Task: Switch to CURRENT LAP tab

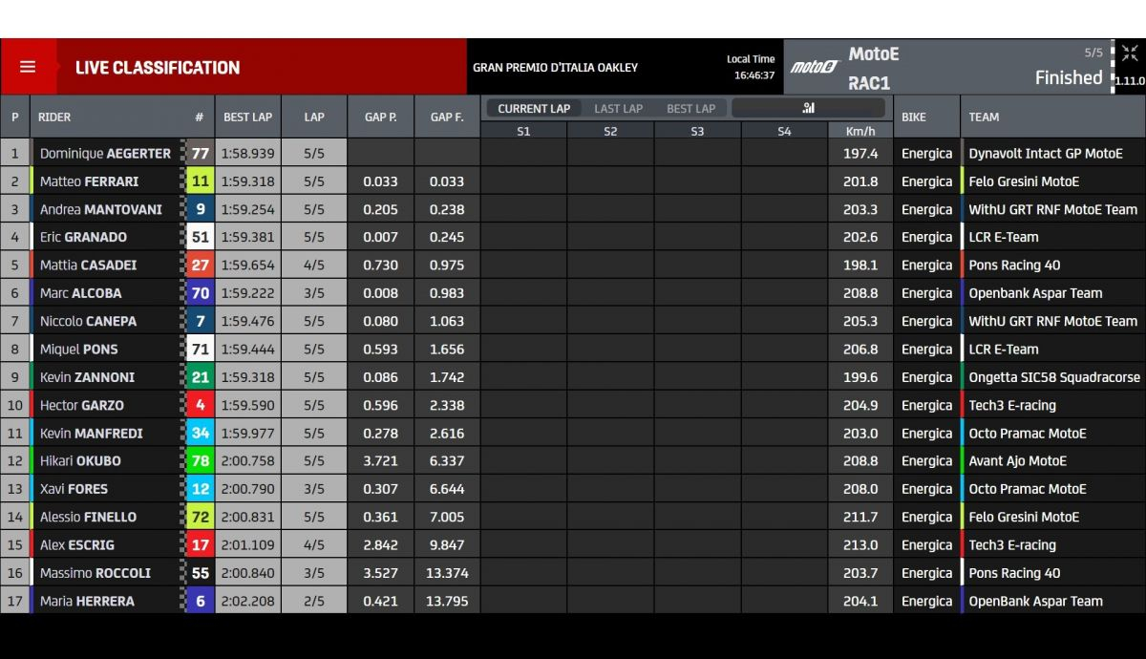Action: pos(534,108)
